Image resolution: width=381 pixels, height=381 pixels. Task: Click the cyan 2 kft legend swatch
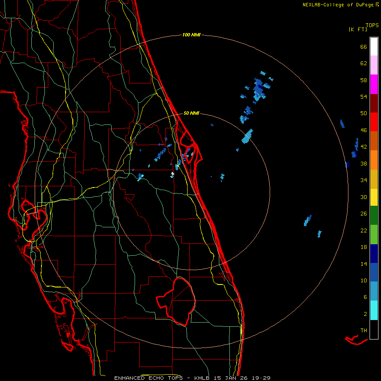[x=374, y=310]
